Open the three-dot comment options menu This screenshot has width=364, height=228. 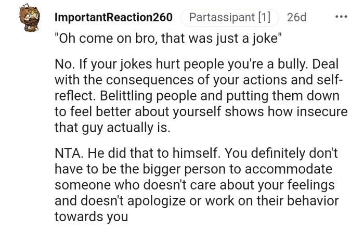tap(341, 17)
